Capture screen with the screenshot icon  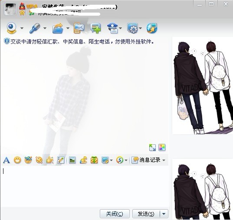pos(105,160)
